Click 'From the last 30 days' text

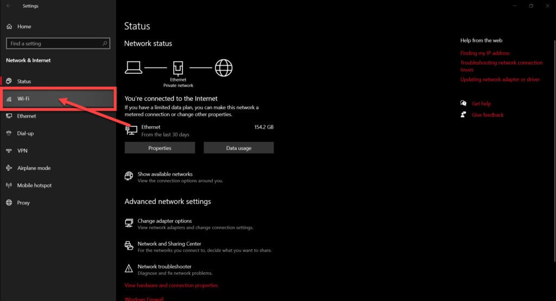pyautogui.click(x=165, y=135)
